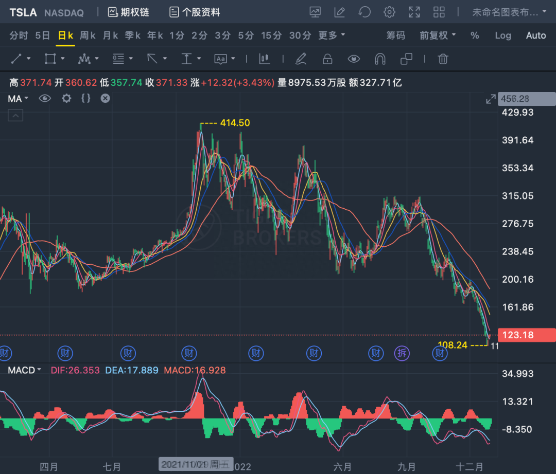Select the pencil drawing tool
The height and width of the screenshot is (474, 556).
[x=301, y=59]
